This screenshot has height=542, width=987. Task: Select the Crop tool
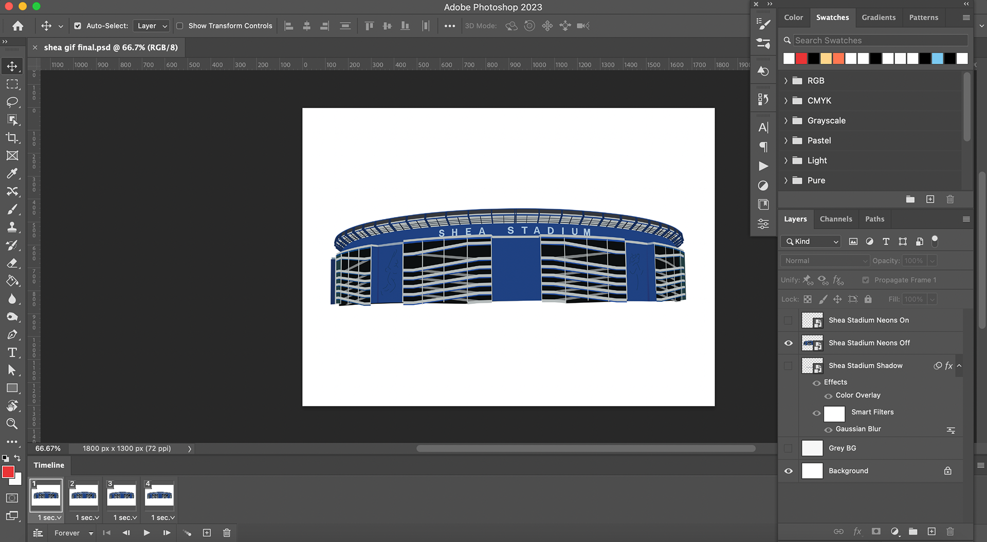pyautogui.click(x=12, y=138)
